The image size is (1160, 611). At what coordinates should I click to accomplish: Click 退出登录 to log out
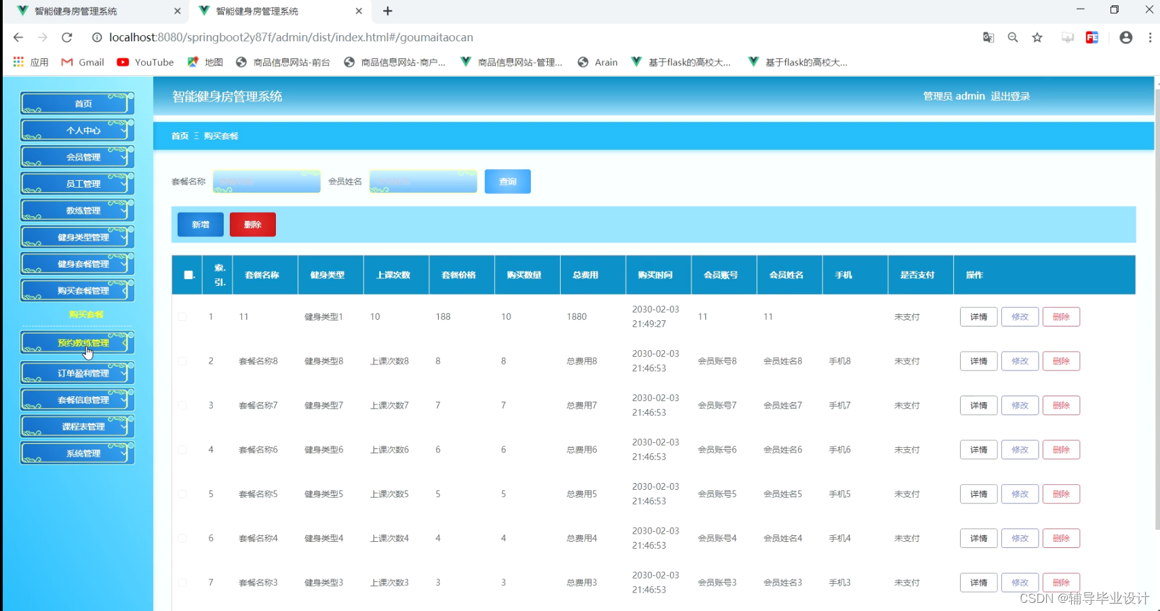(x=1010, y=96)
